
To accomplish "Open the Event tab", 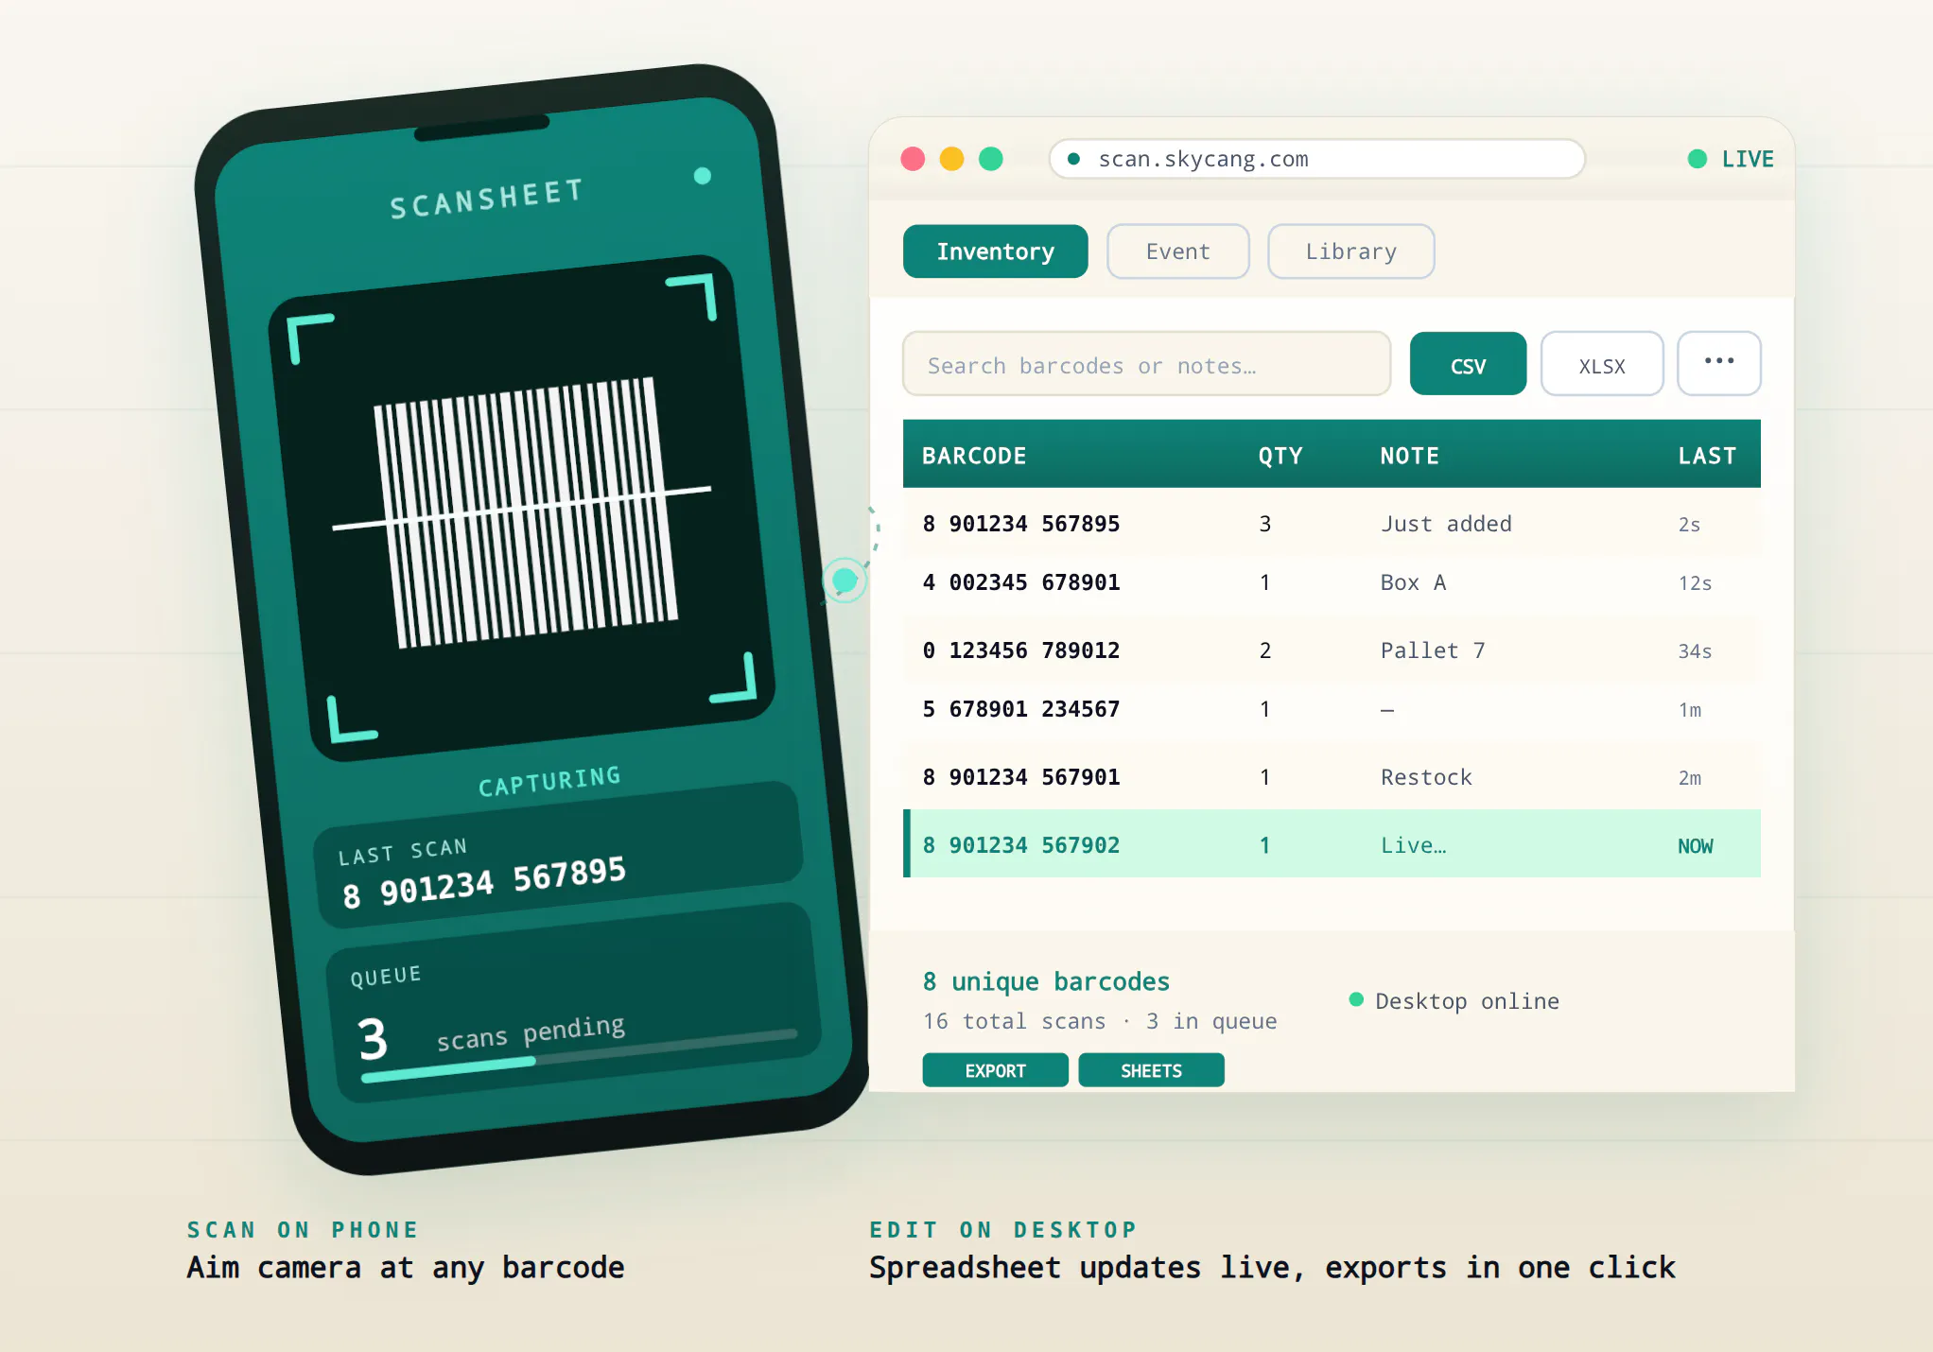I will 1177,251.
